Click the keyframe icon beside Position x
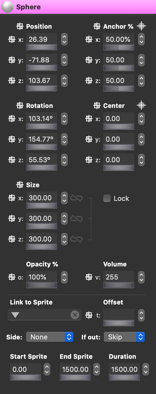Image resolution: width=156 pixels, height=394 pixels. 11,39
